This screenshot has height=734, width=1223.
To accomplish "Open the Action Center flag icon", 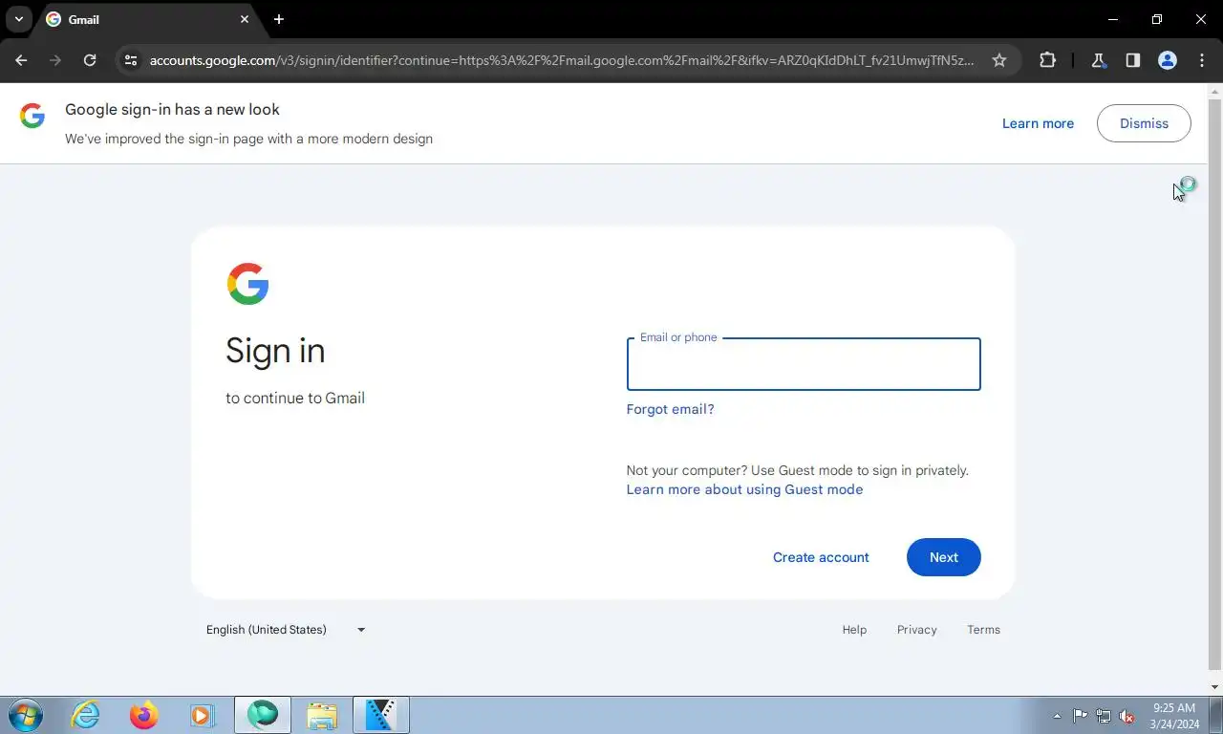I will 1081,716.
